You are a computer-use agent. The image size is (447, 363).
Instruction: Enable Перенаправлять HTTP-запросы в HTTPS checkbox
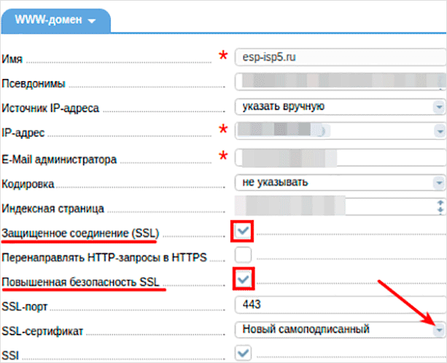coord(244,256)
